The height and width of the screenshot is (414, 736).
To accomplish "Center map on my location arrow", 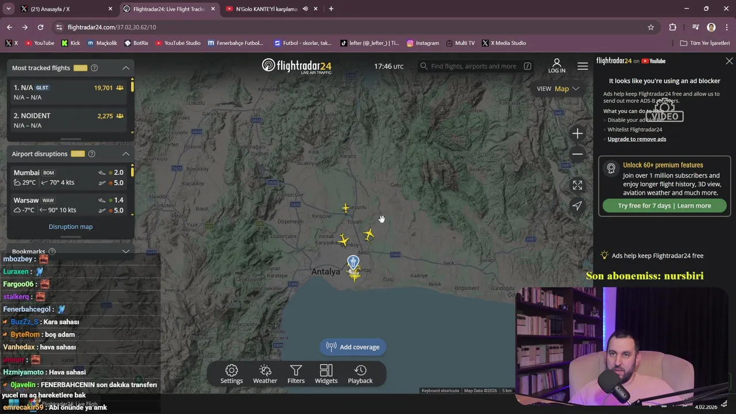I will click(x=577, y=206).
